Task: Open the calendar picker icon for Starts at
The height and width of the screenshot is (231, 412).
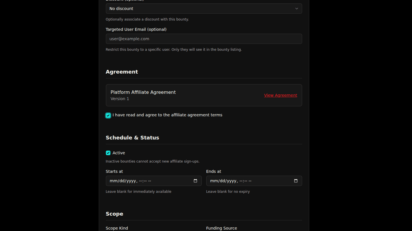Action: click(x=195, y=181)
